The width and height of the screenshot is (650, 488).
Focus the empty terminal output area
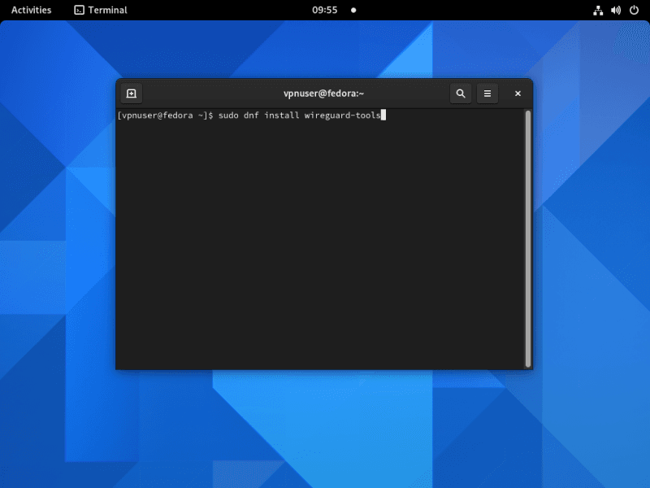[322, 244]
